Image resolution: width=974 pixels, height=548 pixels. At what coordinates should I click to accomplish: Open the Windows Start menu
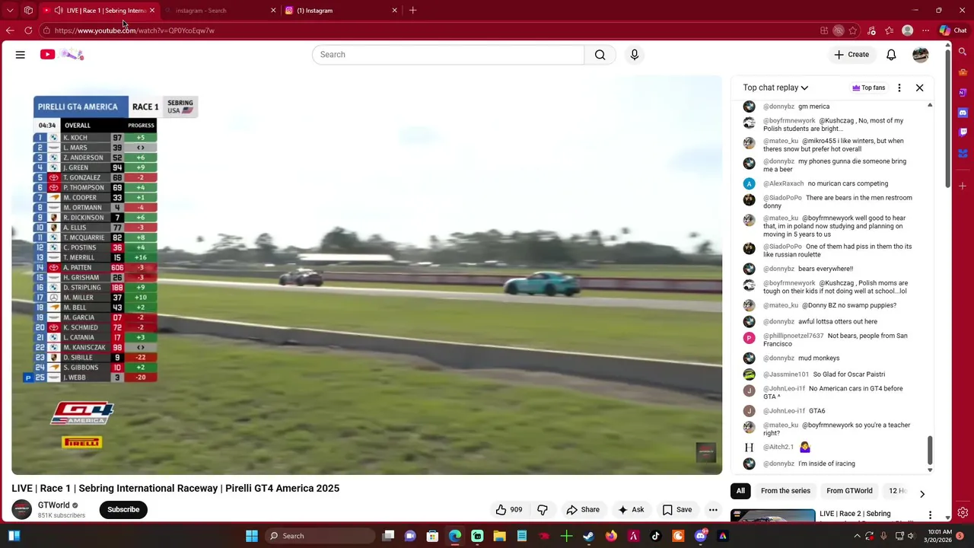tap(252, 536)
